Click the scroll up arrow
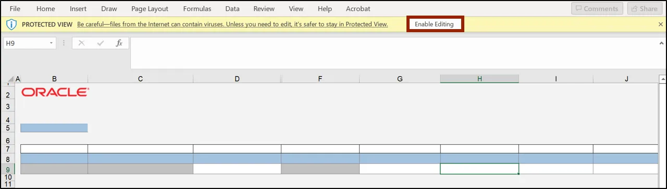The width and height of the screenshot is (667, 189). click(x=663, y=79)
